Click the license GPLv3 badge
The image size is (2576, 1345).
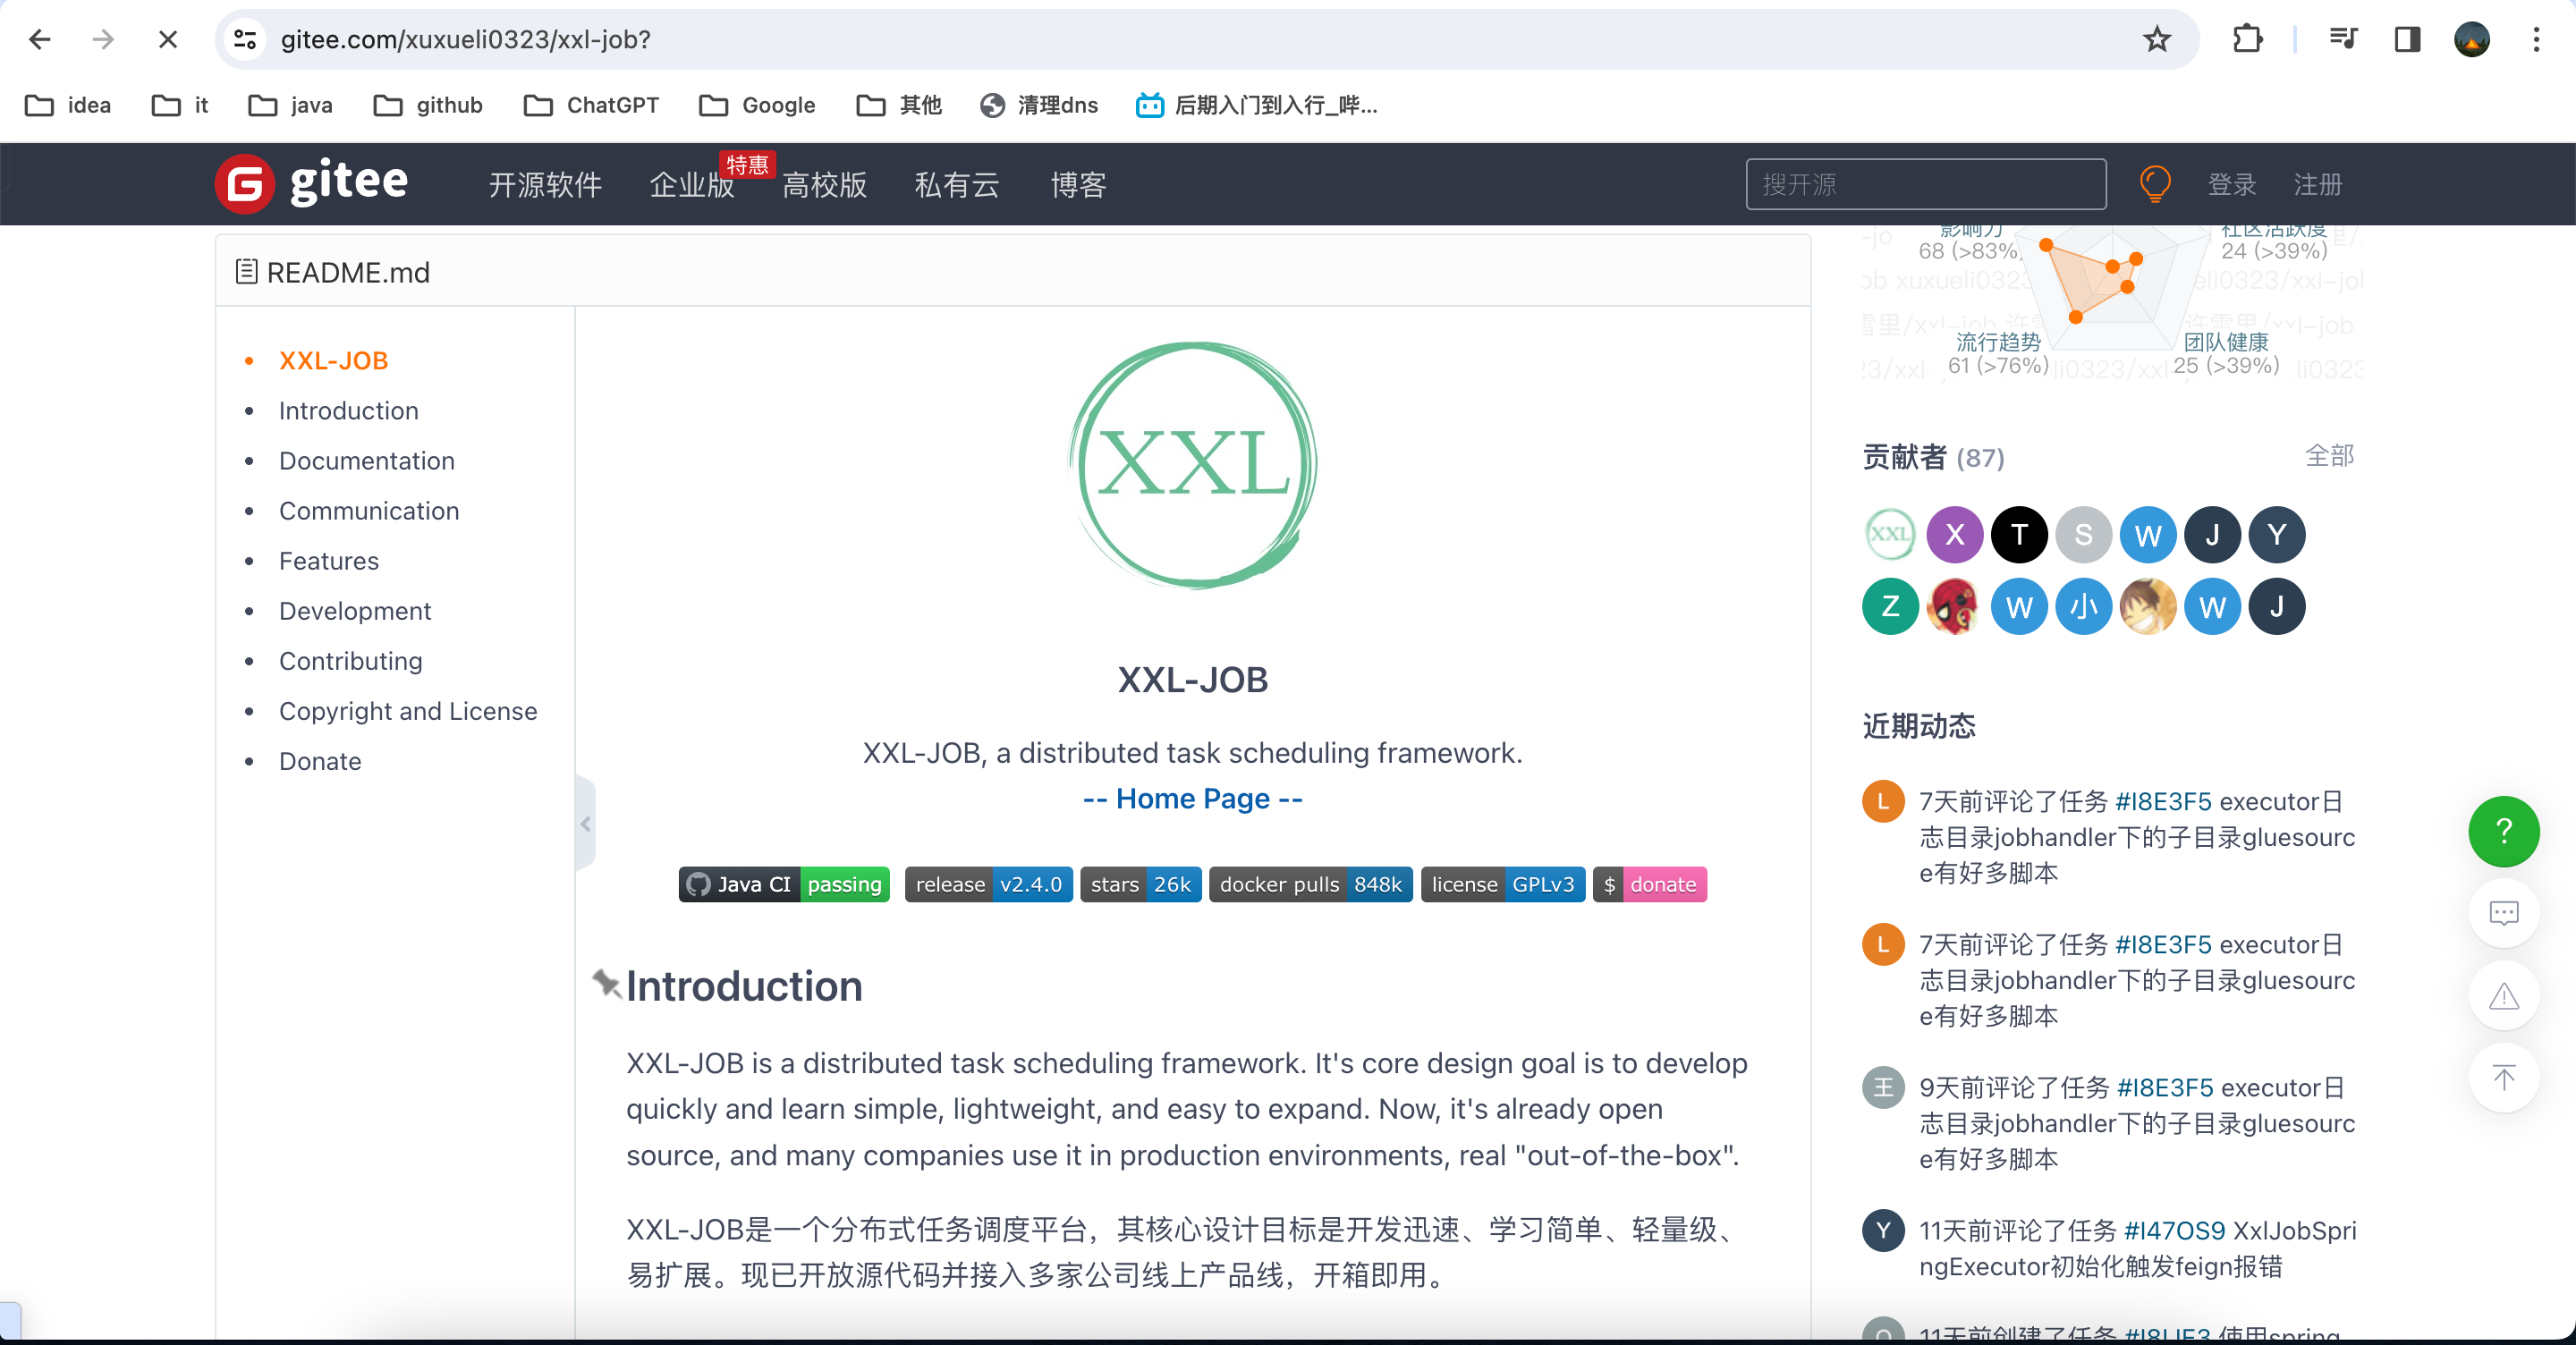(x=1502, y=884)
